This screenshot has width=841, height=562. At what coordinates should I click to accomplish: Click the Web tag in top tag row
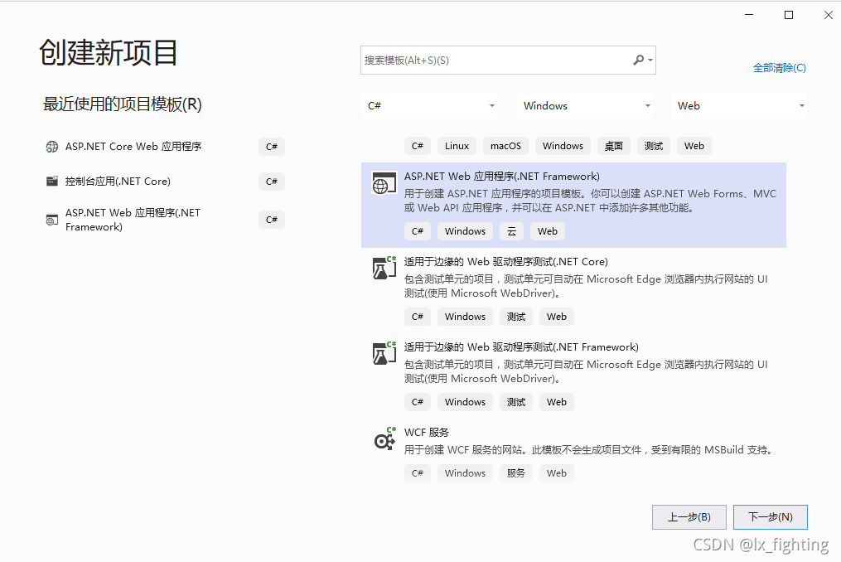point(694,146)
